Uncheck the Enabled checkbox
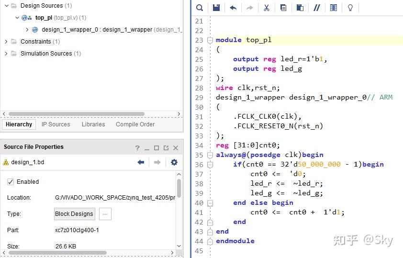This screenshot has height=258, width=403. tap(10, 182)
